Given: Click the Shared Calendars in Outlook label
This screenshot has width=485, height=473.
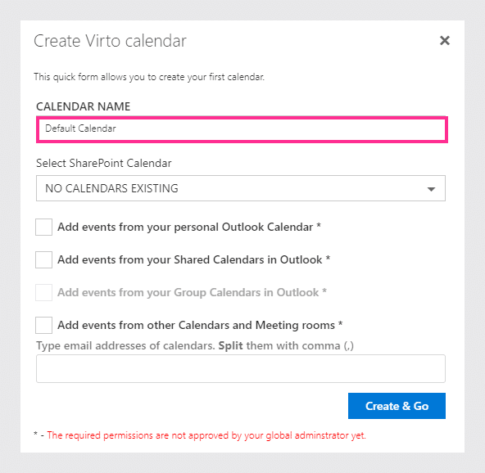Looking at the screenshot, I should point(193,260).
